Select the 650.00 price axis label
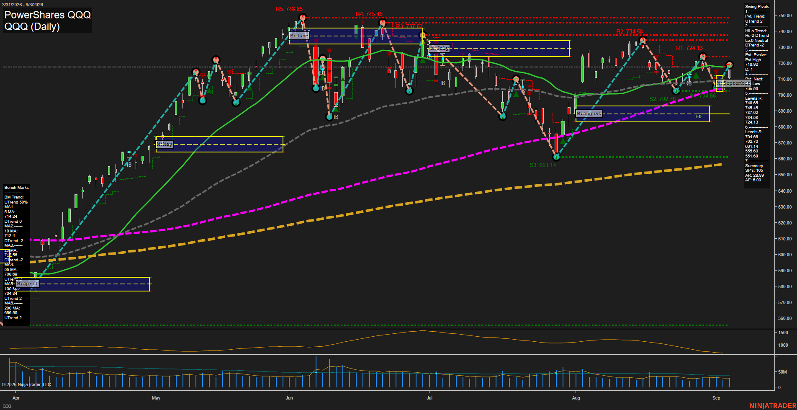Image resolution: width=797 pixels, height=410 pixels. (x=785, y=175)
